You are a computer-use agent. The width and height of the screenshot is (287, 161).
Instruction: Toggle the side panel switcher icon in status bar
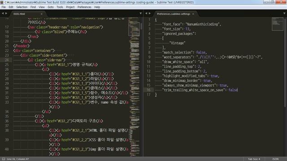pyautogui.click(x=4, y=159)
